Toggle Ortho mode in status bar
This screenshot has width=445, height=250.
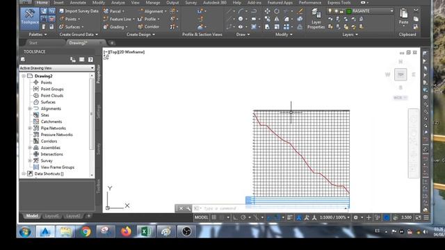coord(235,217)
